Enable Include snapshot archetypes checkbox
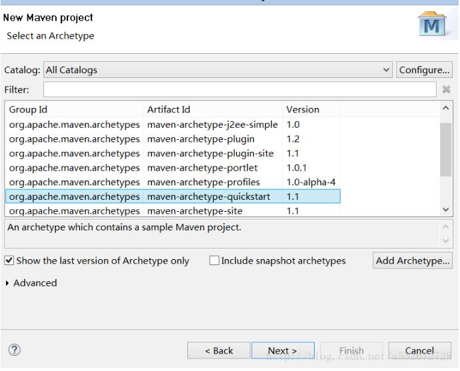The image size is (460, 371). 215,261
